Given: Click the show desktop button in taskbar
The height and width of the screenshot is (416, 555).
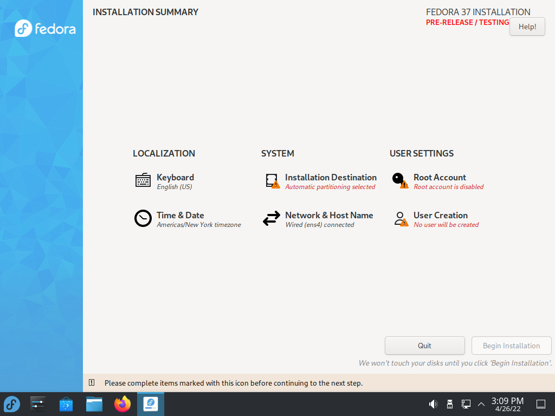Looking at the screenshot, I should pos(541,404).
